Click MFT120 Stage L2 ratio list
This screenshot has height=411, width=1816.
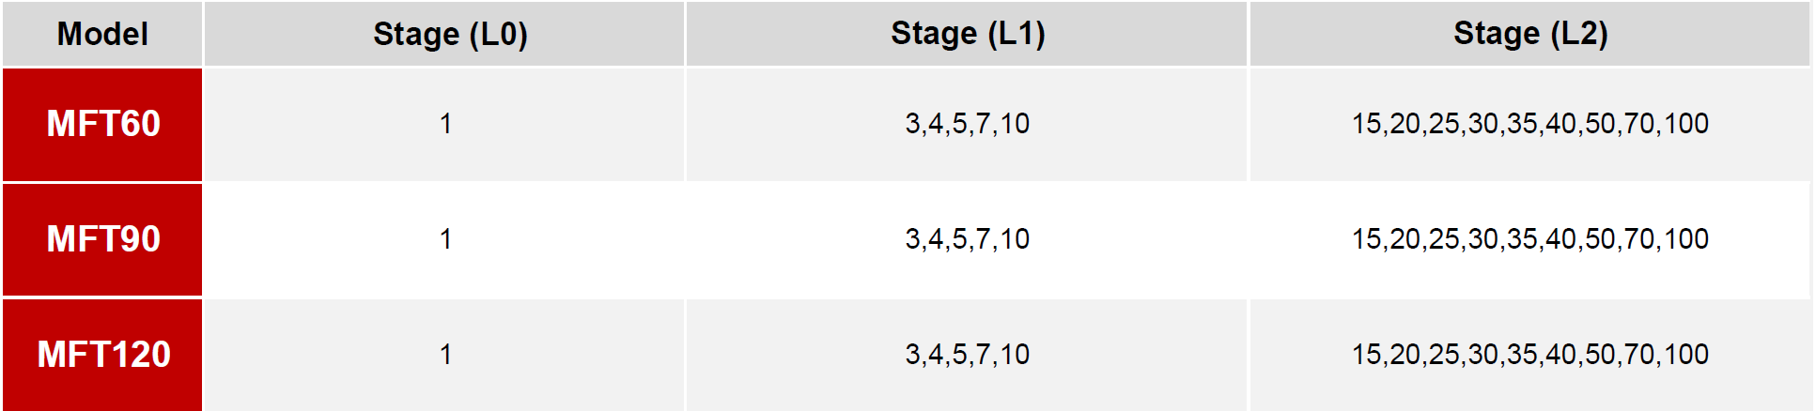1529,355
